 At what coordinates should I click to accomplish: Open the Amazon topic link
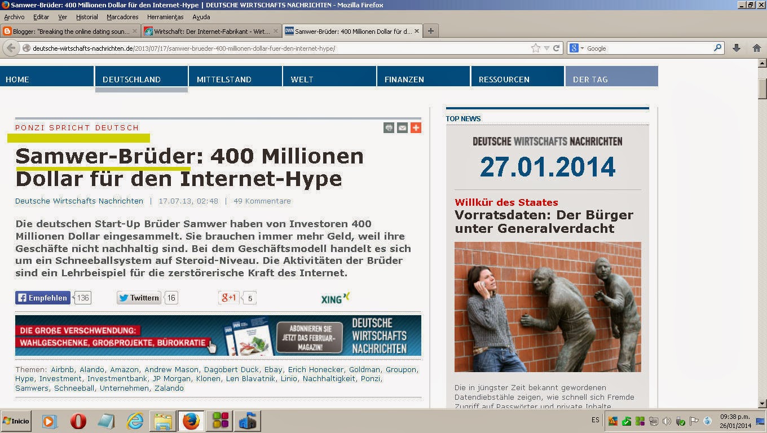pyautogui.click(x=124, y=370)
